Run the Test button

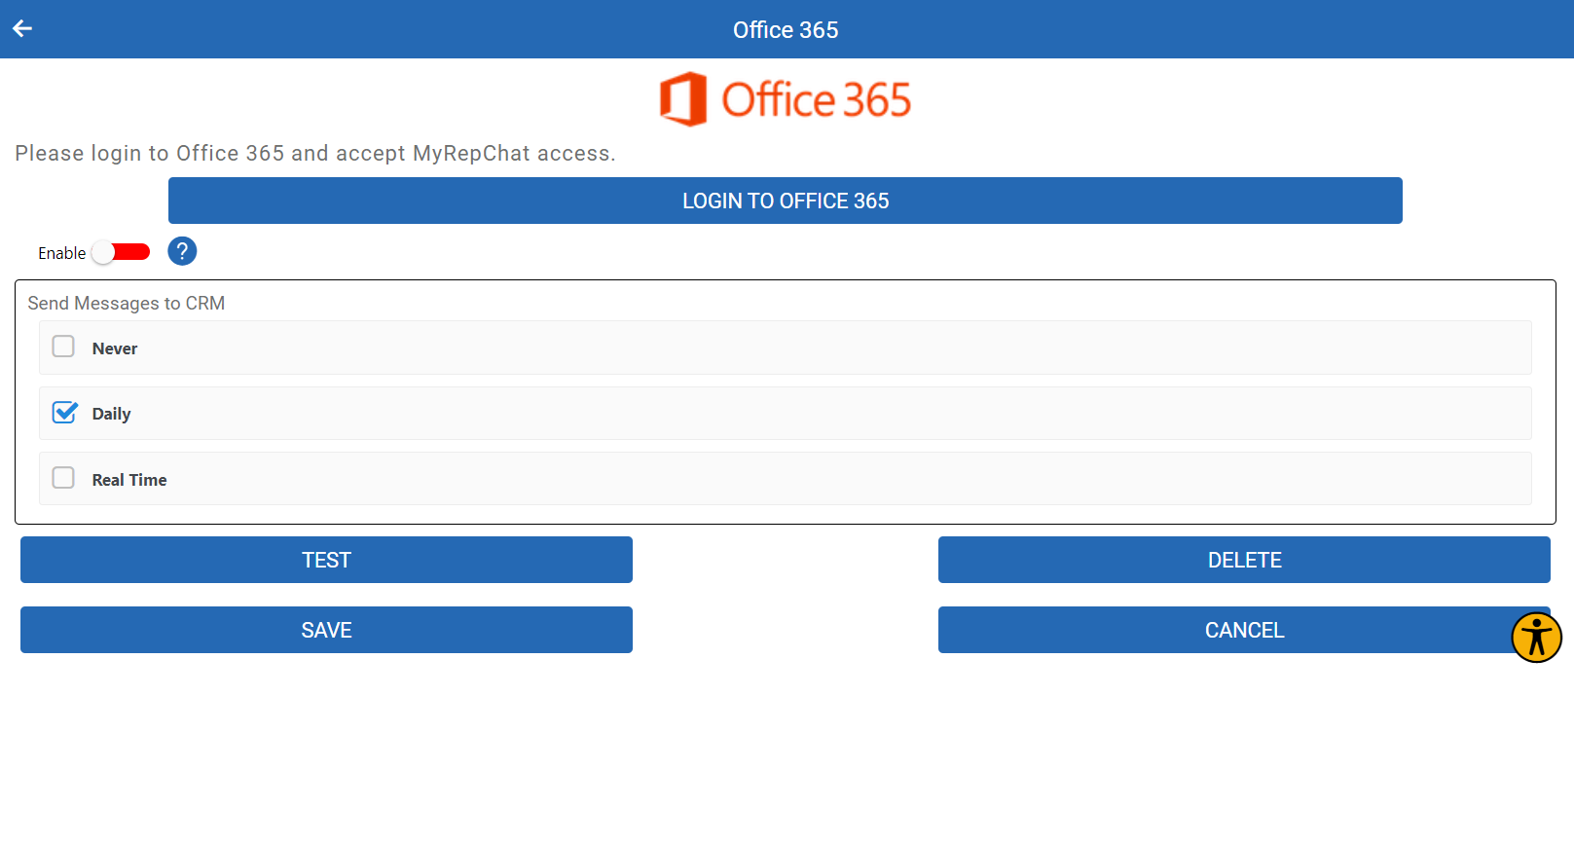click(326, 560)
